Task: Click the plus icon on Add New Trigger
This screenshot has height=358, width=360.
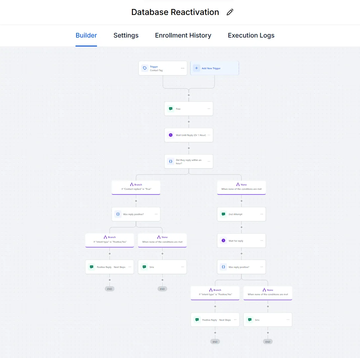Action: (x=196, y=68)
